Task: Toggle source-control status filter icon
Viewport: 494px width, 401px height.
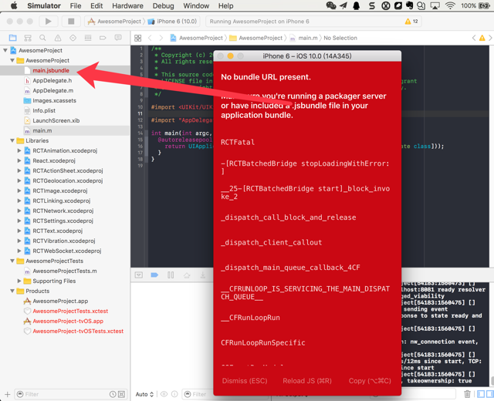Action: coord(121,394)
